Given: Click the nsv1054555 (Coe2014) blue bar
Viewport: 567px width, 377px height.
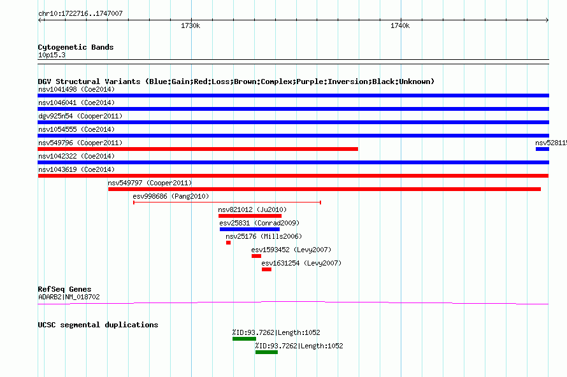Looking at the screenshot, I should pos(293,136).
